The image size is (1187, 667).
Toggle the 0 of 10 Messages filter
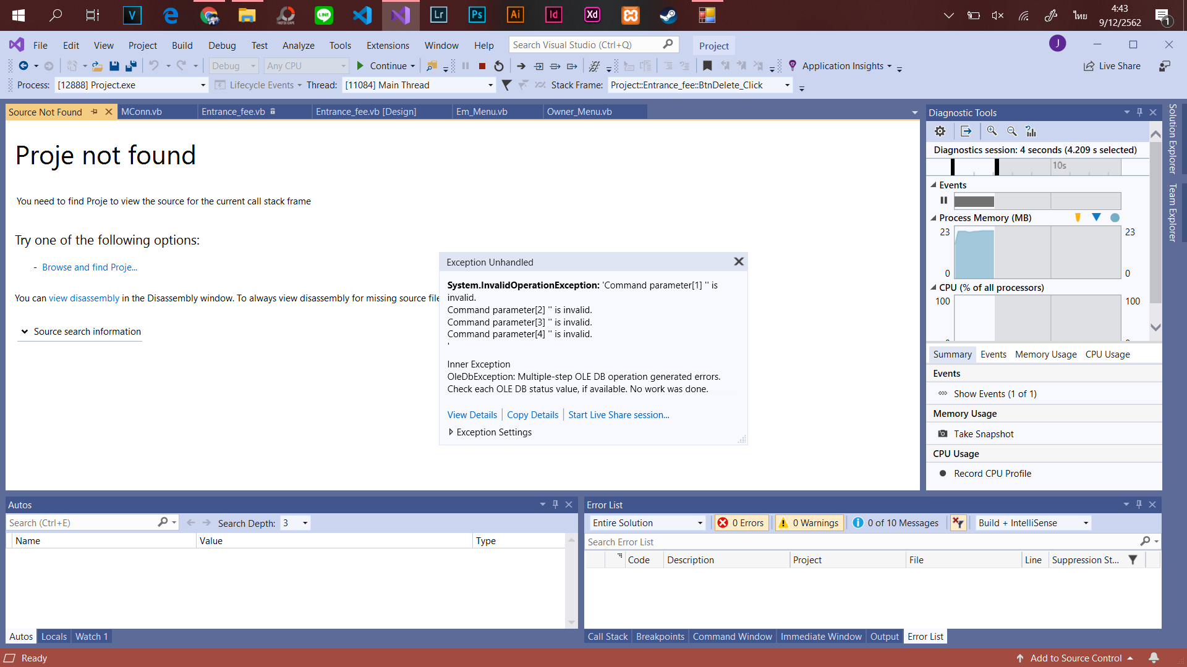tap(896, 523)
